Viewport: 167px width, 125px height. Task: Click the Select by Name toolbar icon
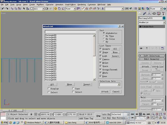(x=28, y=9)
